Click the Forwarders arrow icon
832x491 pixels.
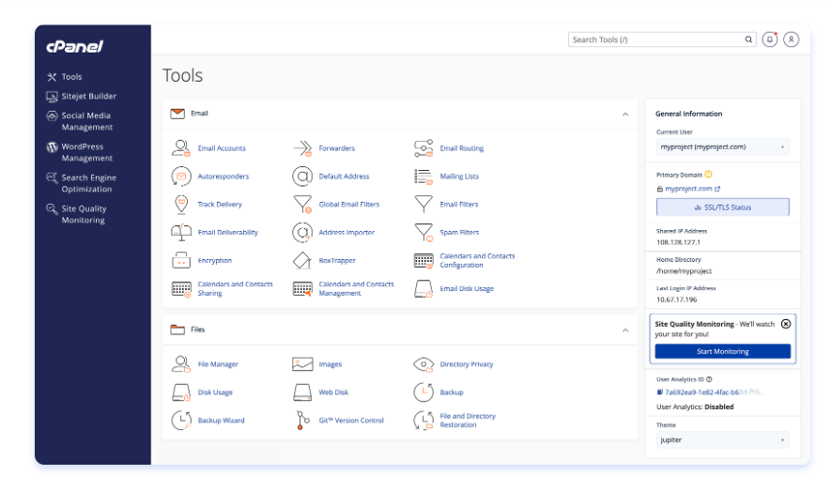(302, 148)
